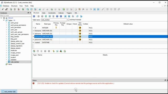Click the Reset autoincrement icon
Viewport: 168px width, 94px height.
(81, 16)
